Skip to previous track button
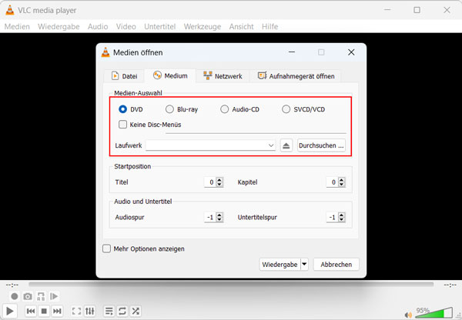The height and width of the screenshot is (320, 462). click(31, 311)
